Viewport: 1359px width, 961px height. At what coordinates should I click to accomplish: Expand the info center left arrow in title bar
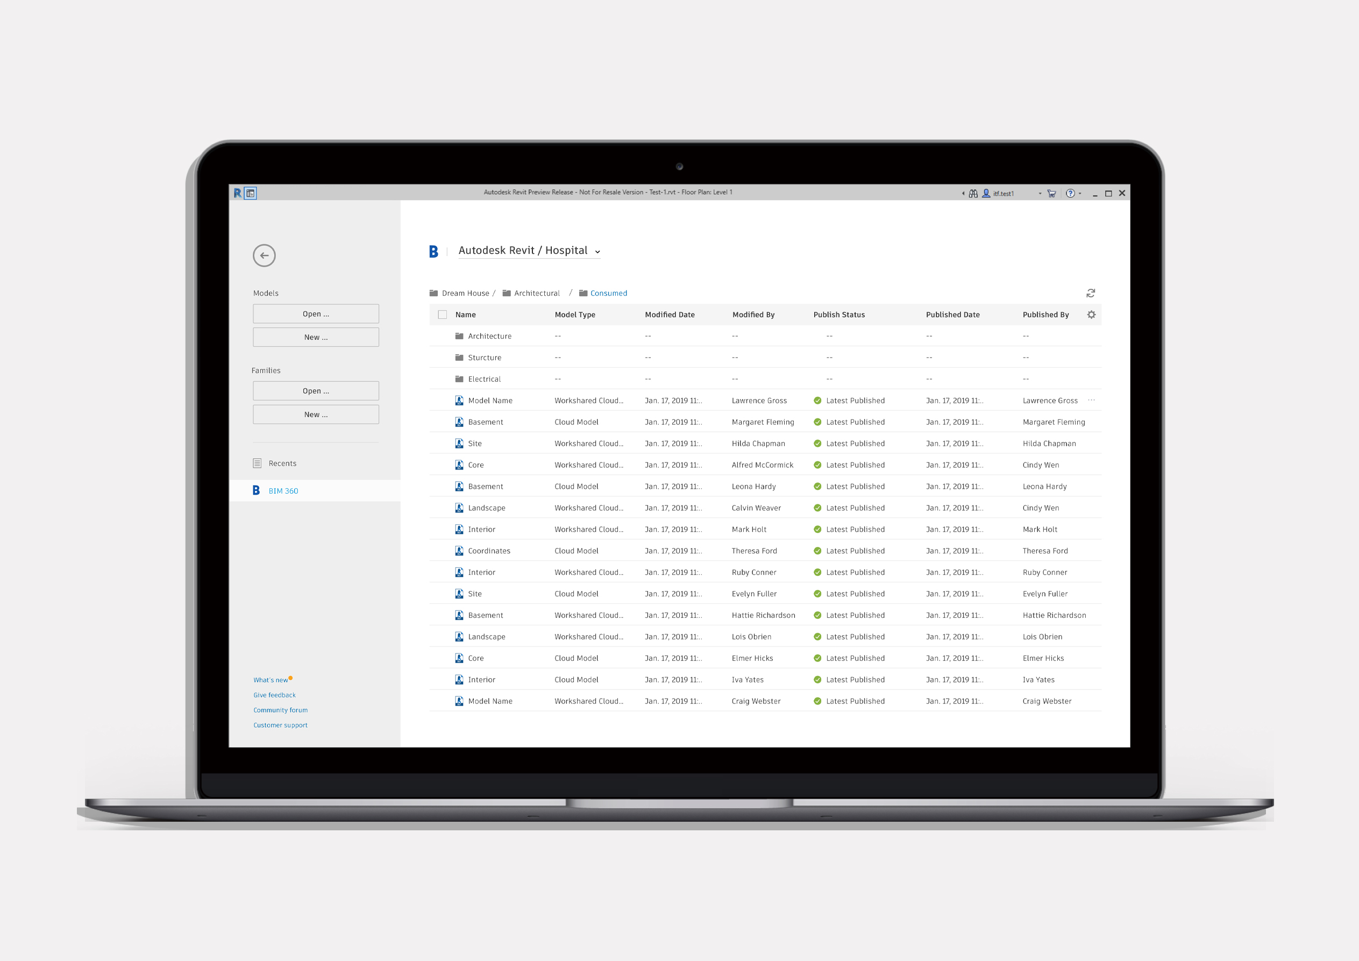coord(963,194)
